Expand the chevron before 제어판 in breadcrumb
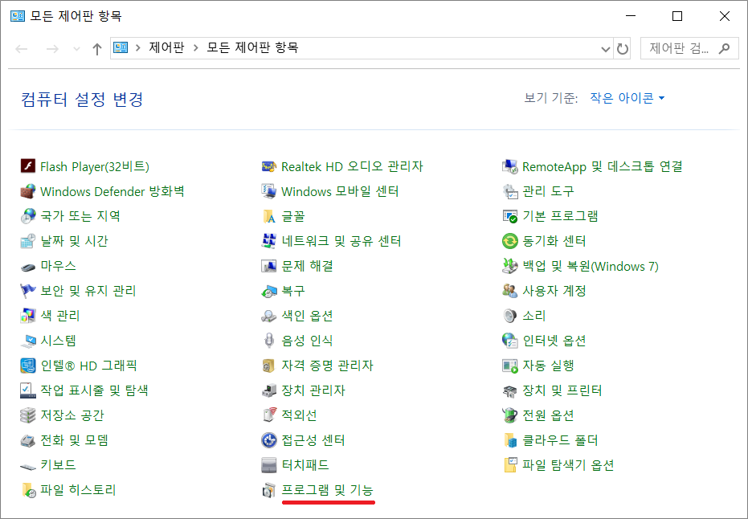The width and height of the screenshot is (748, 519). [x=138, y=47]
